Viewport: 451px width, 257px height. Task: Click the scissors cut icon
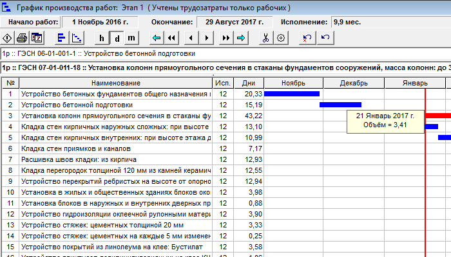tap(265, 39)
